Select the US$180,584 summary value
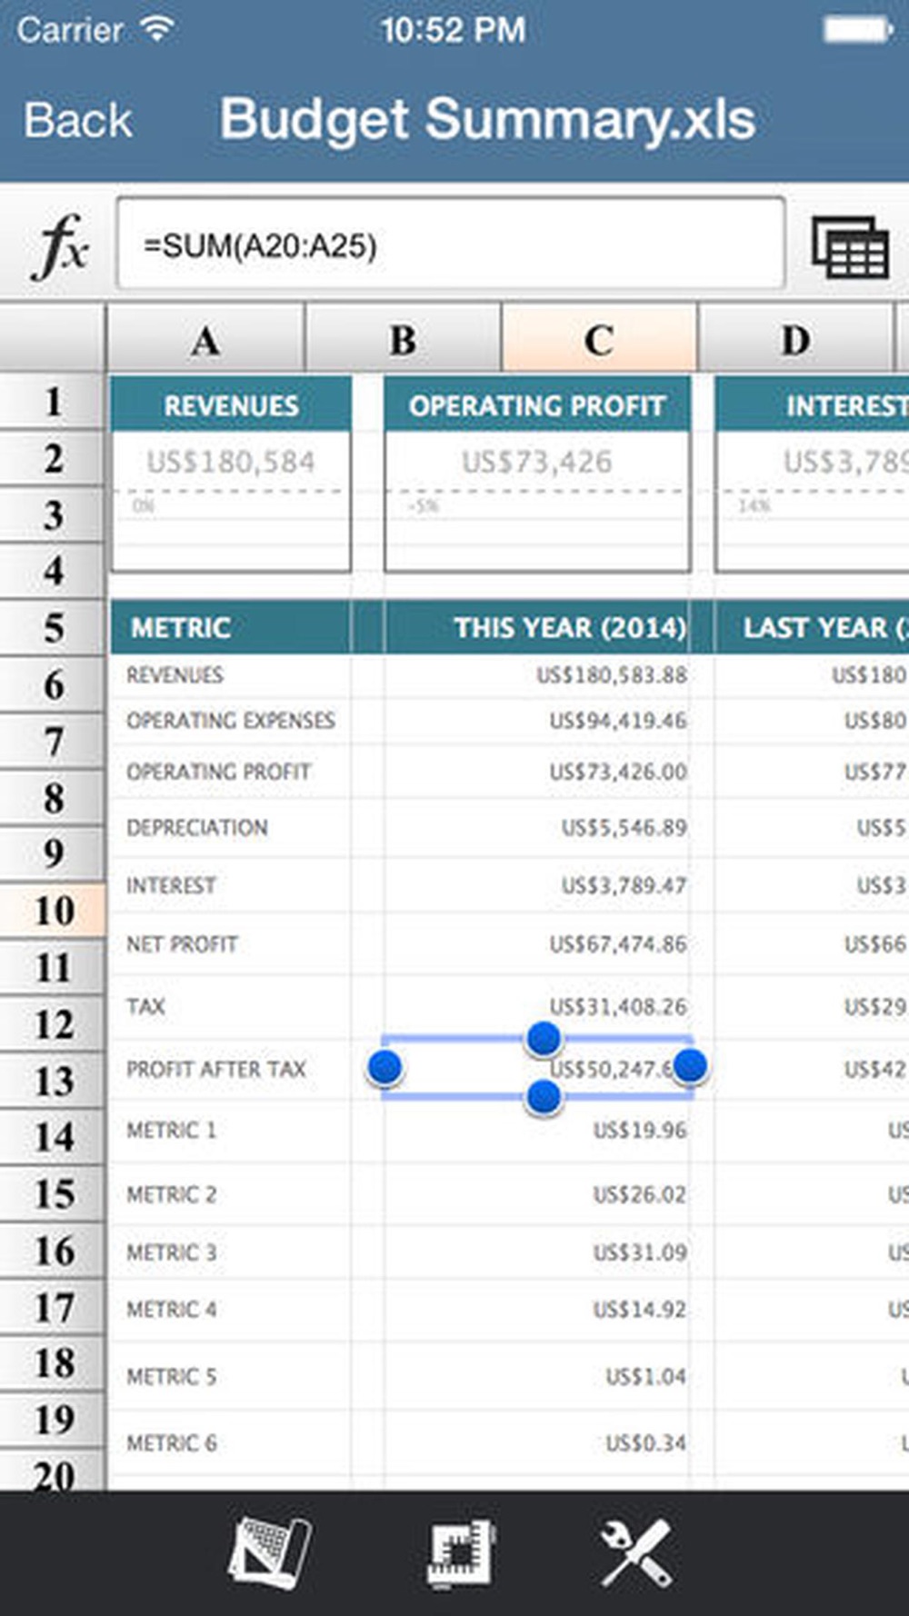 pyautogui.click(x=231, y=462)
